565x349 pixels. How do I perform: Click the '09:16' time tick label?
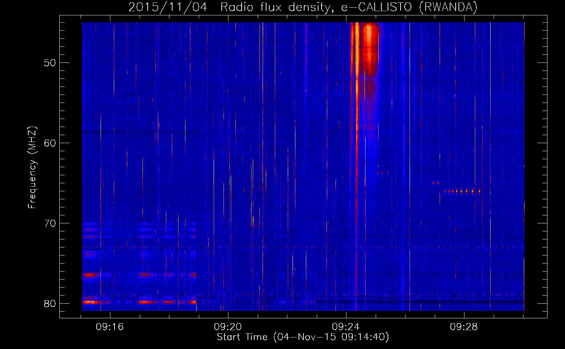point(110,327)
